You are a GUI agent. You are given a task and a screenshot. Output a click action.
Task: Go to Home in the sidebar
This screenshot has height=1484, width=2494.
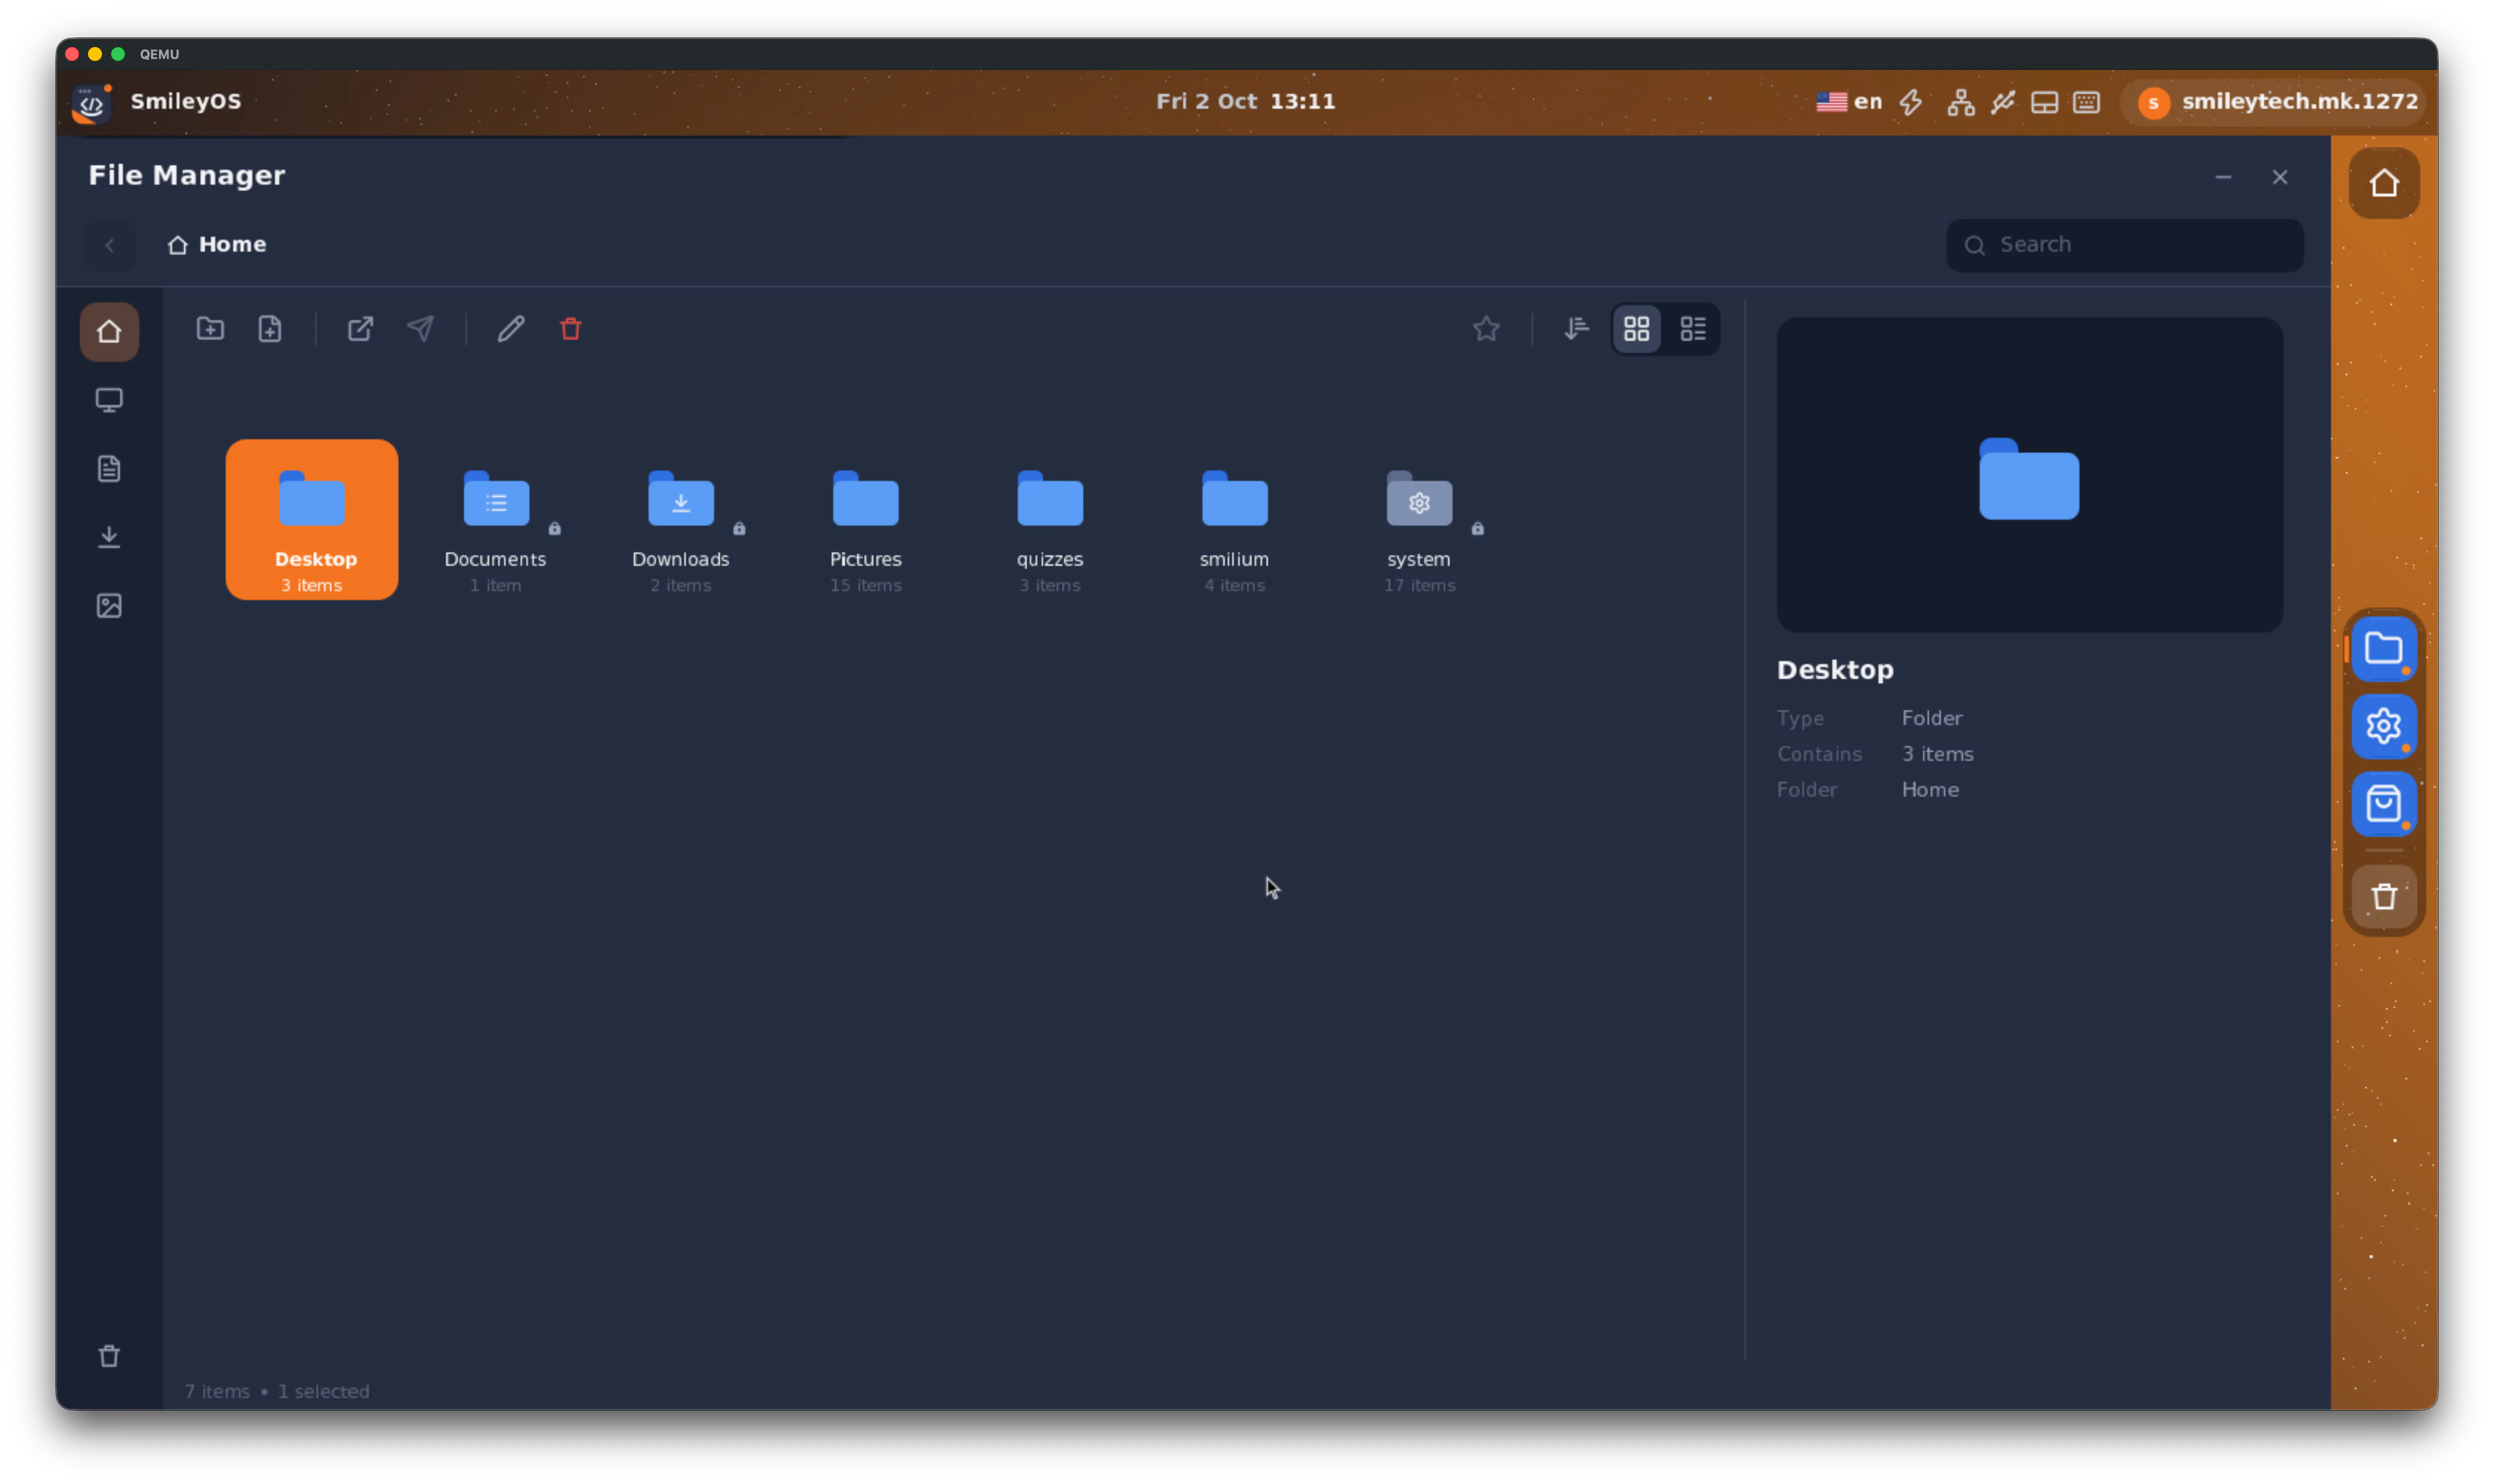109,331
